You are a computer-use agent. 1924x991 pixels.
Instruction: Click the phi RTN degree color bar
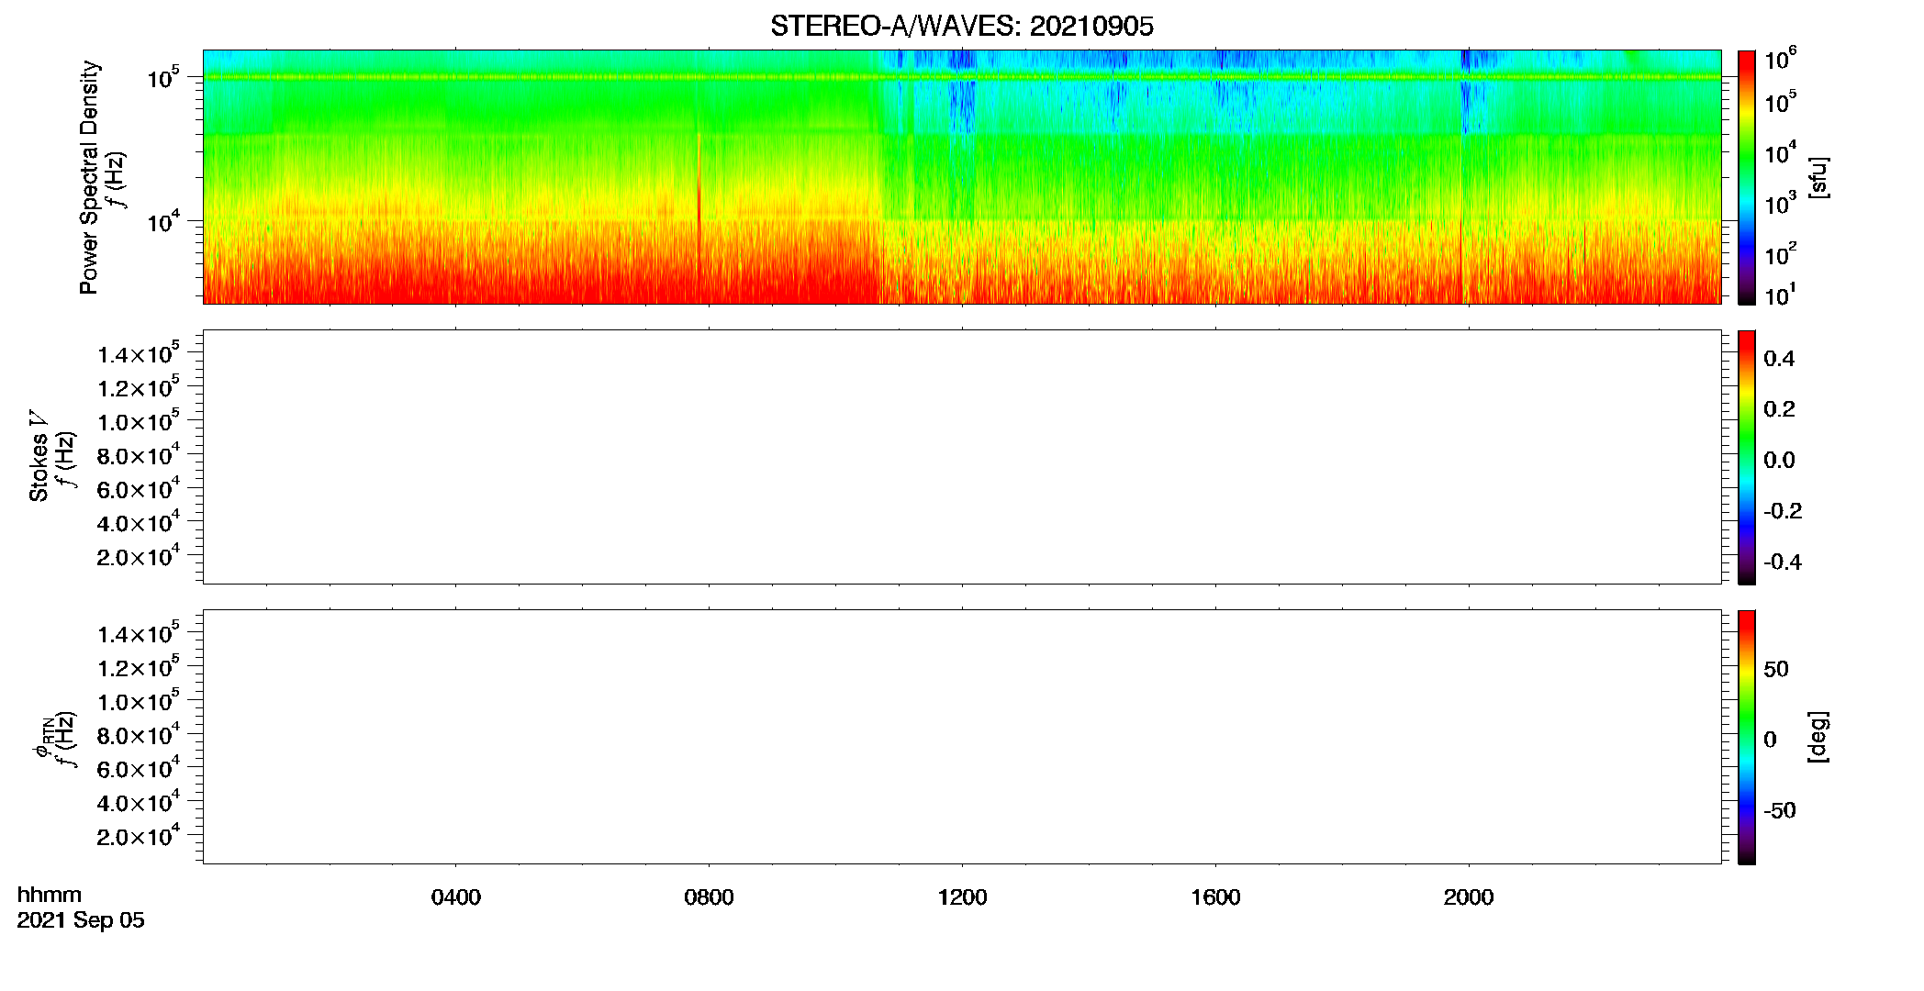click(1747, 737)
